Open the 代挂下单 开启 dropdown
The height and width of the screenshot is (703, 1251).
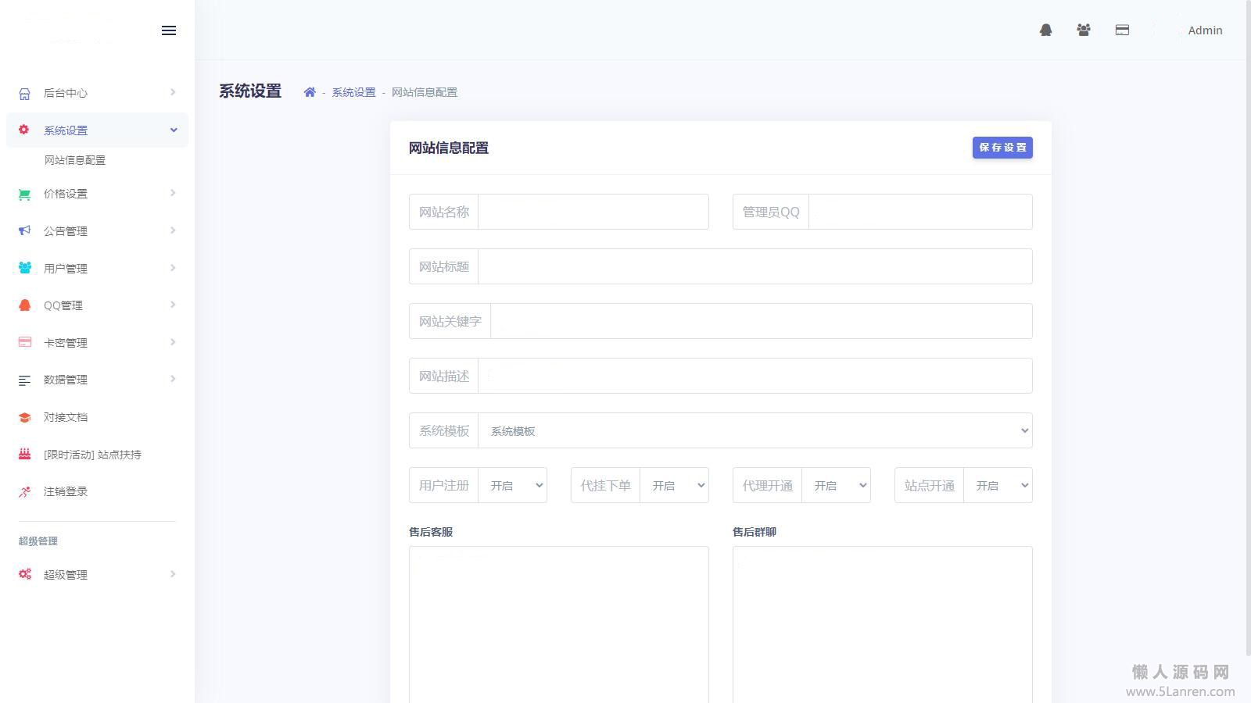point(674,485)
